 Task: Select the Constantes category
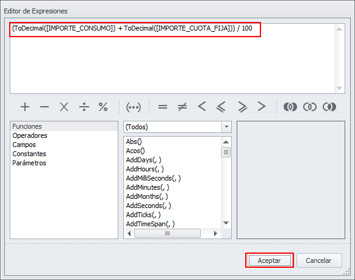click(x=64, y=154)
